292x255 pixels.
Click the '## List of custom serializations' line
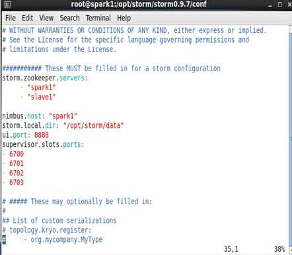[59, 220]
